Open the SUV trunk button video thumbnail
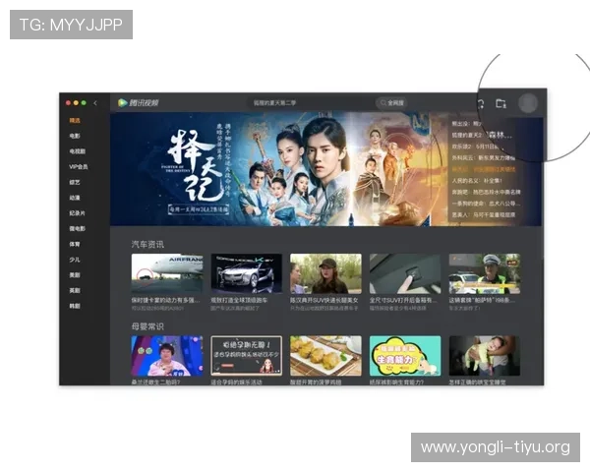The height and width of the screenshot is (472, 590). click(x=405, y=273)
